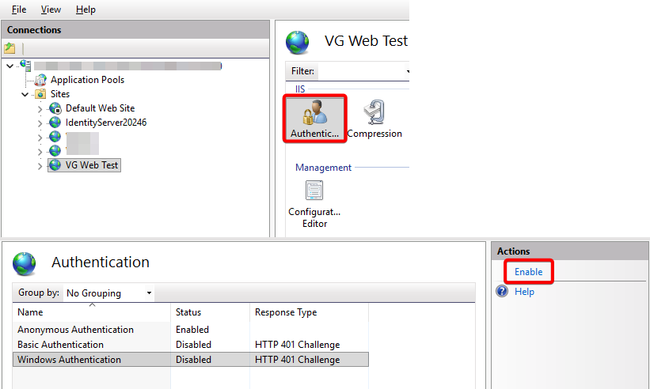Click the Help icon in Actions

(x=501, y=292)
